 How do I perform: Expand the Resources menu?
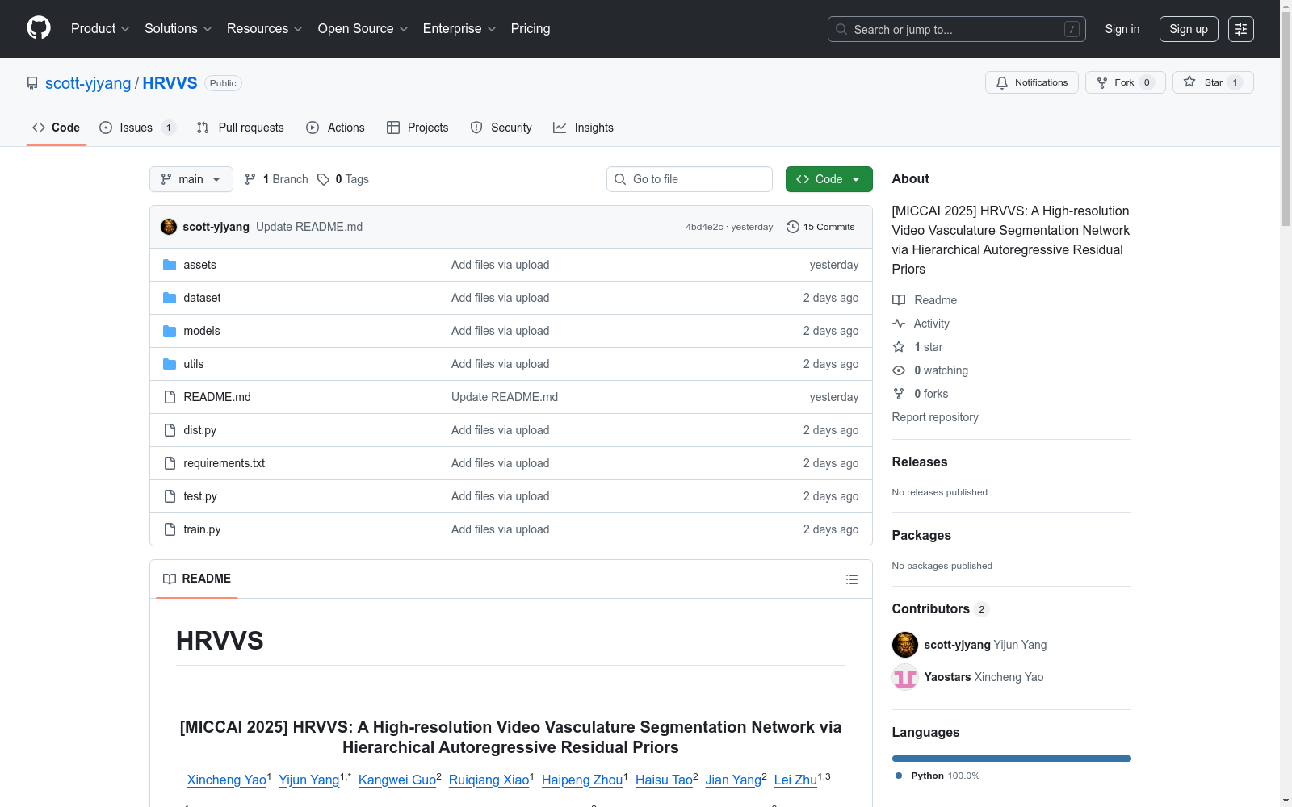click(265, 28)
